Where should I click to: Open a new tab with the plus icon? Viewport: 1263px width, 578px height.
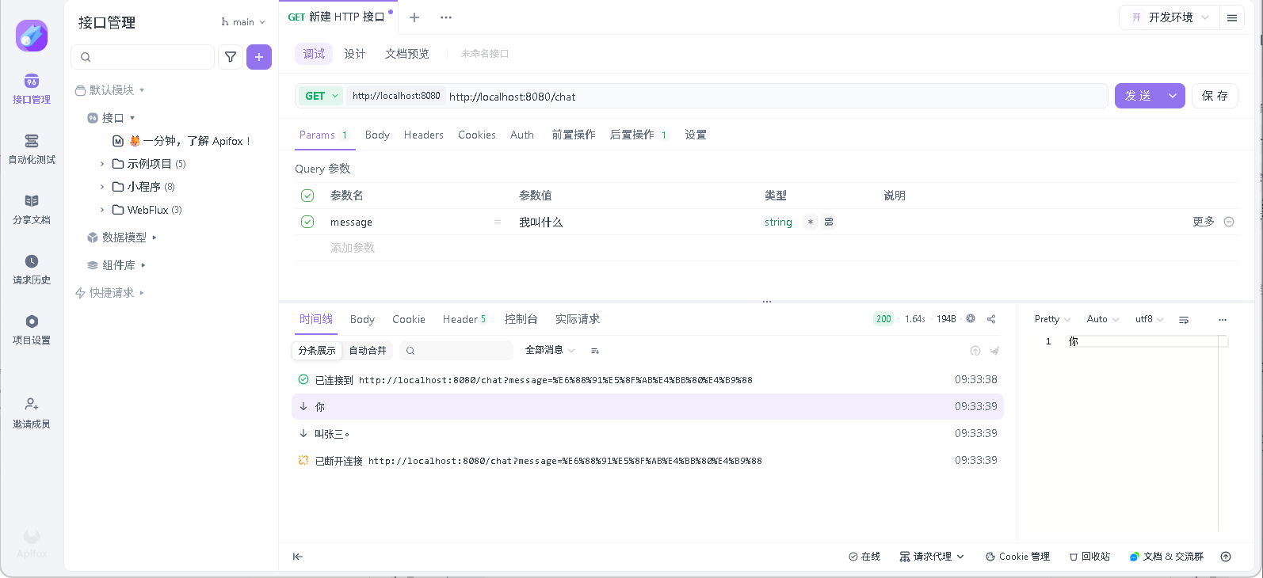(414, 17)
